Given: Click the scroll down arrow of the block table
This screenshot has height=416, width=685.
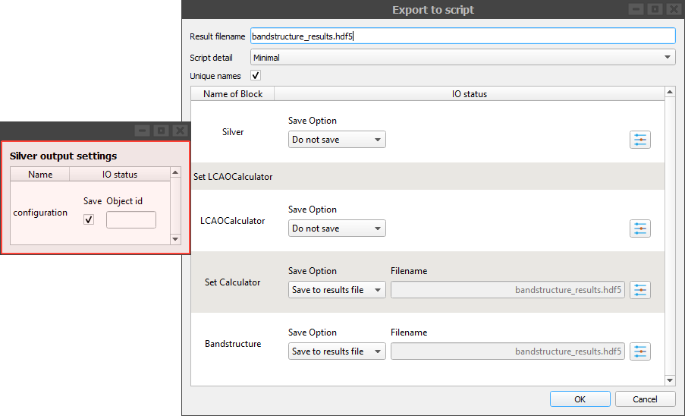Looking at the screenshot, I should click(670, 380).
